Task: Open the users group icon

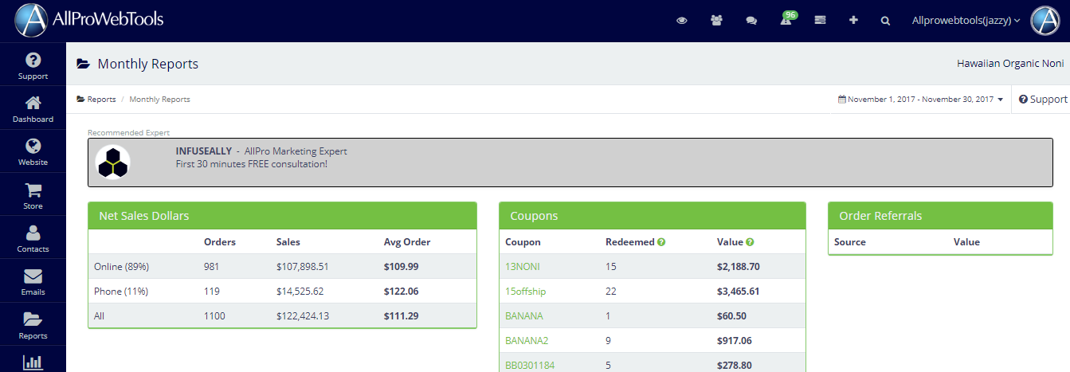Action: [716, 21]
